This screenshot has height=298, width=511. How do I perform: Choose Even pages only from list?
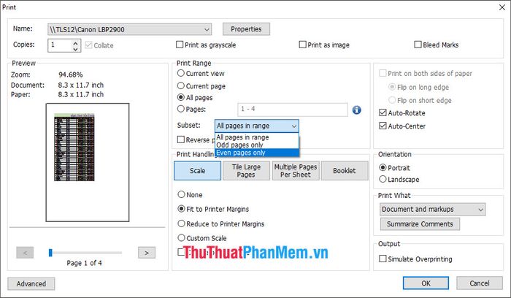click(x=257, y=153)
